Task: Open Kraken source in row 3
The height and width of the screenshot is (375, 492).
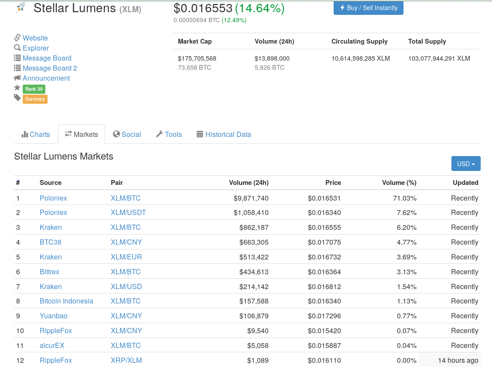Action: point(51,227)
